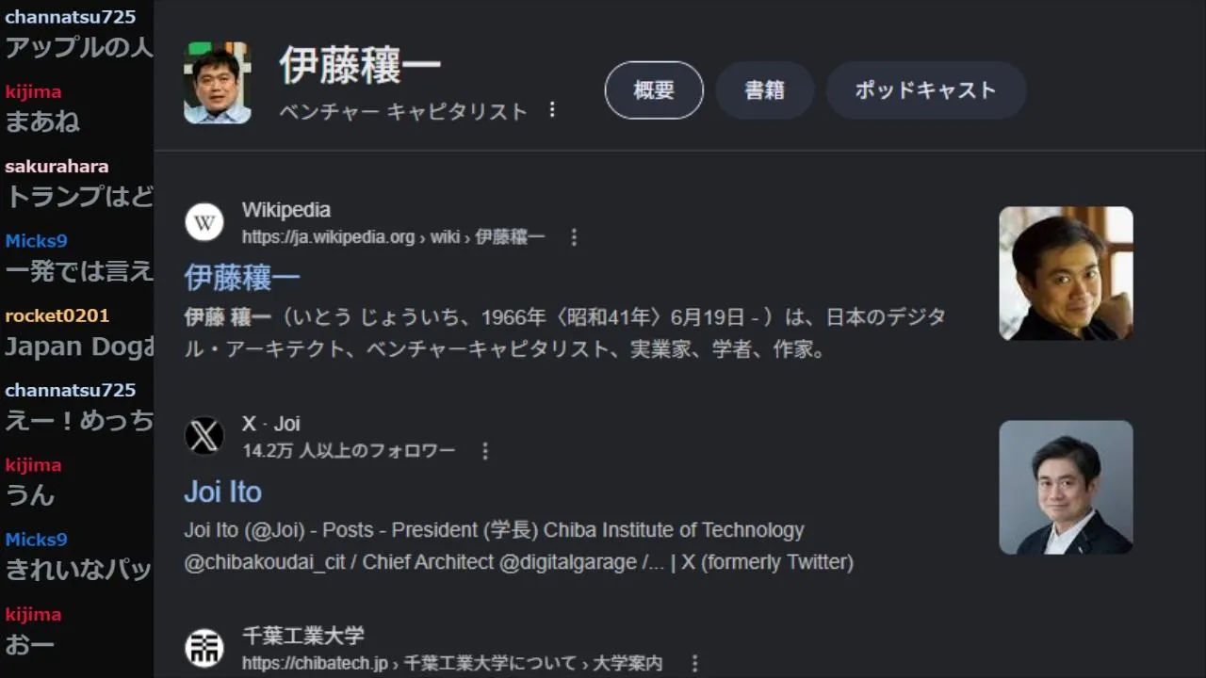The width and height of the screenshot is (1206, 678).
Task: Click the 千葉工業大学 site name
Action: (303, 636)
